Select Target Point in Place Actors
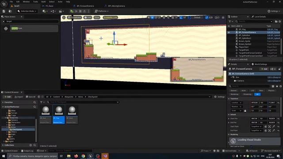This screenshot has width=283, height=159. point(34,28)
